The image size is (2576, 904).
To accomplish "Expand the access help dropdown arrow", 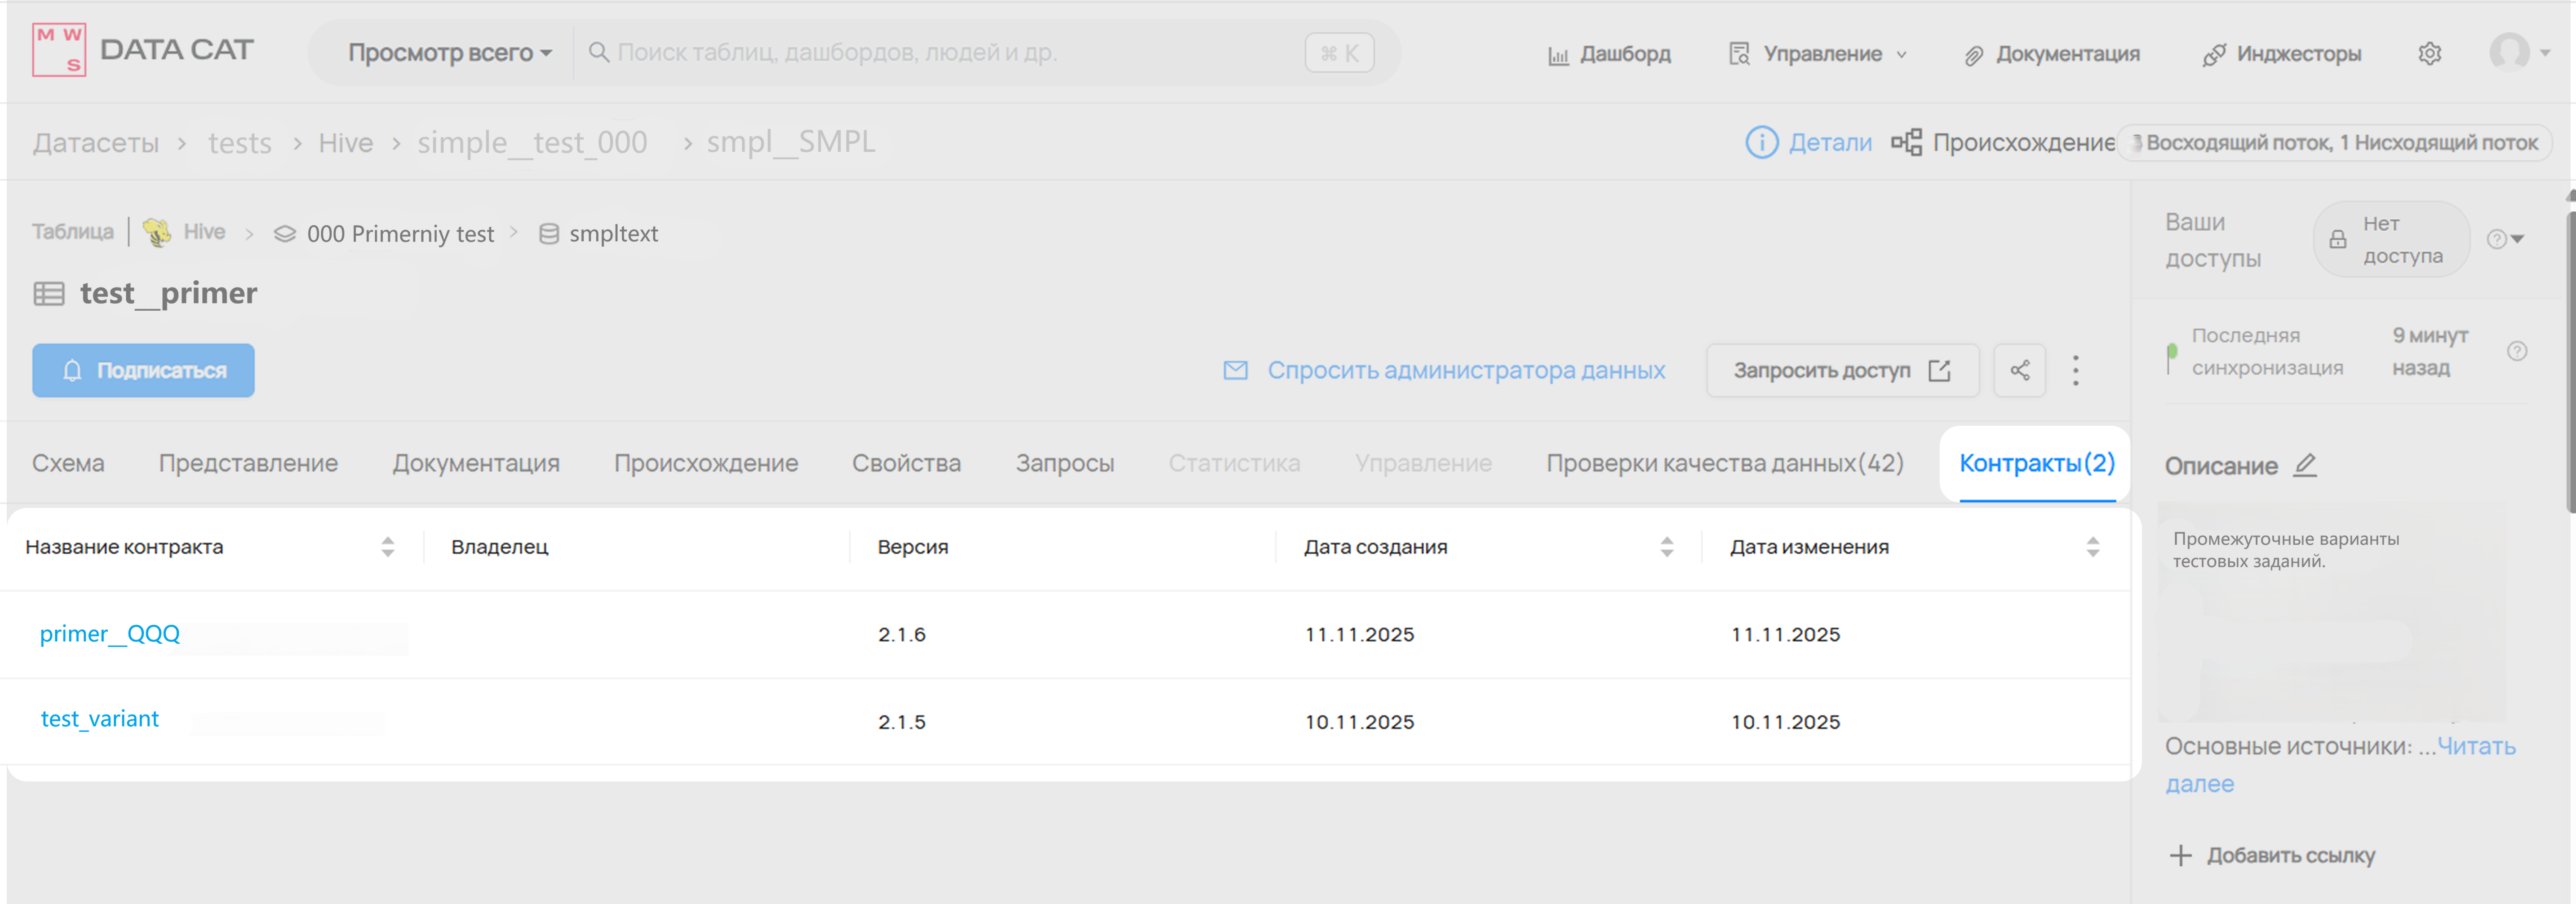I will 2518,239.
